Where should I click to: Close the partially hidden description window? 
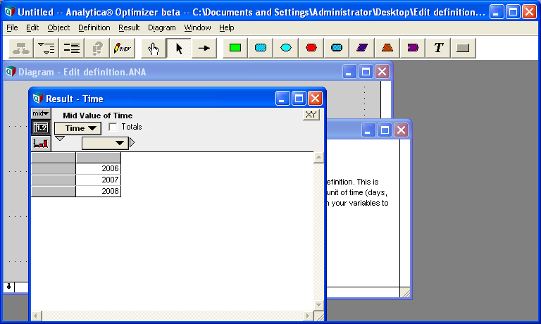(401, 130)
